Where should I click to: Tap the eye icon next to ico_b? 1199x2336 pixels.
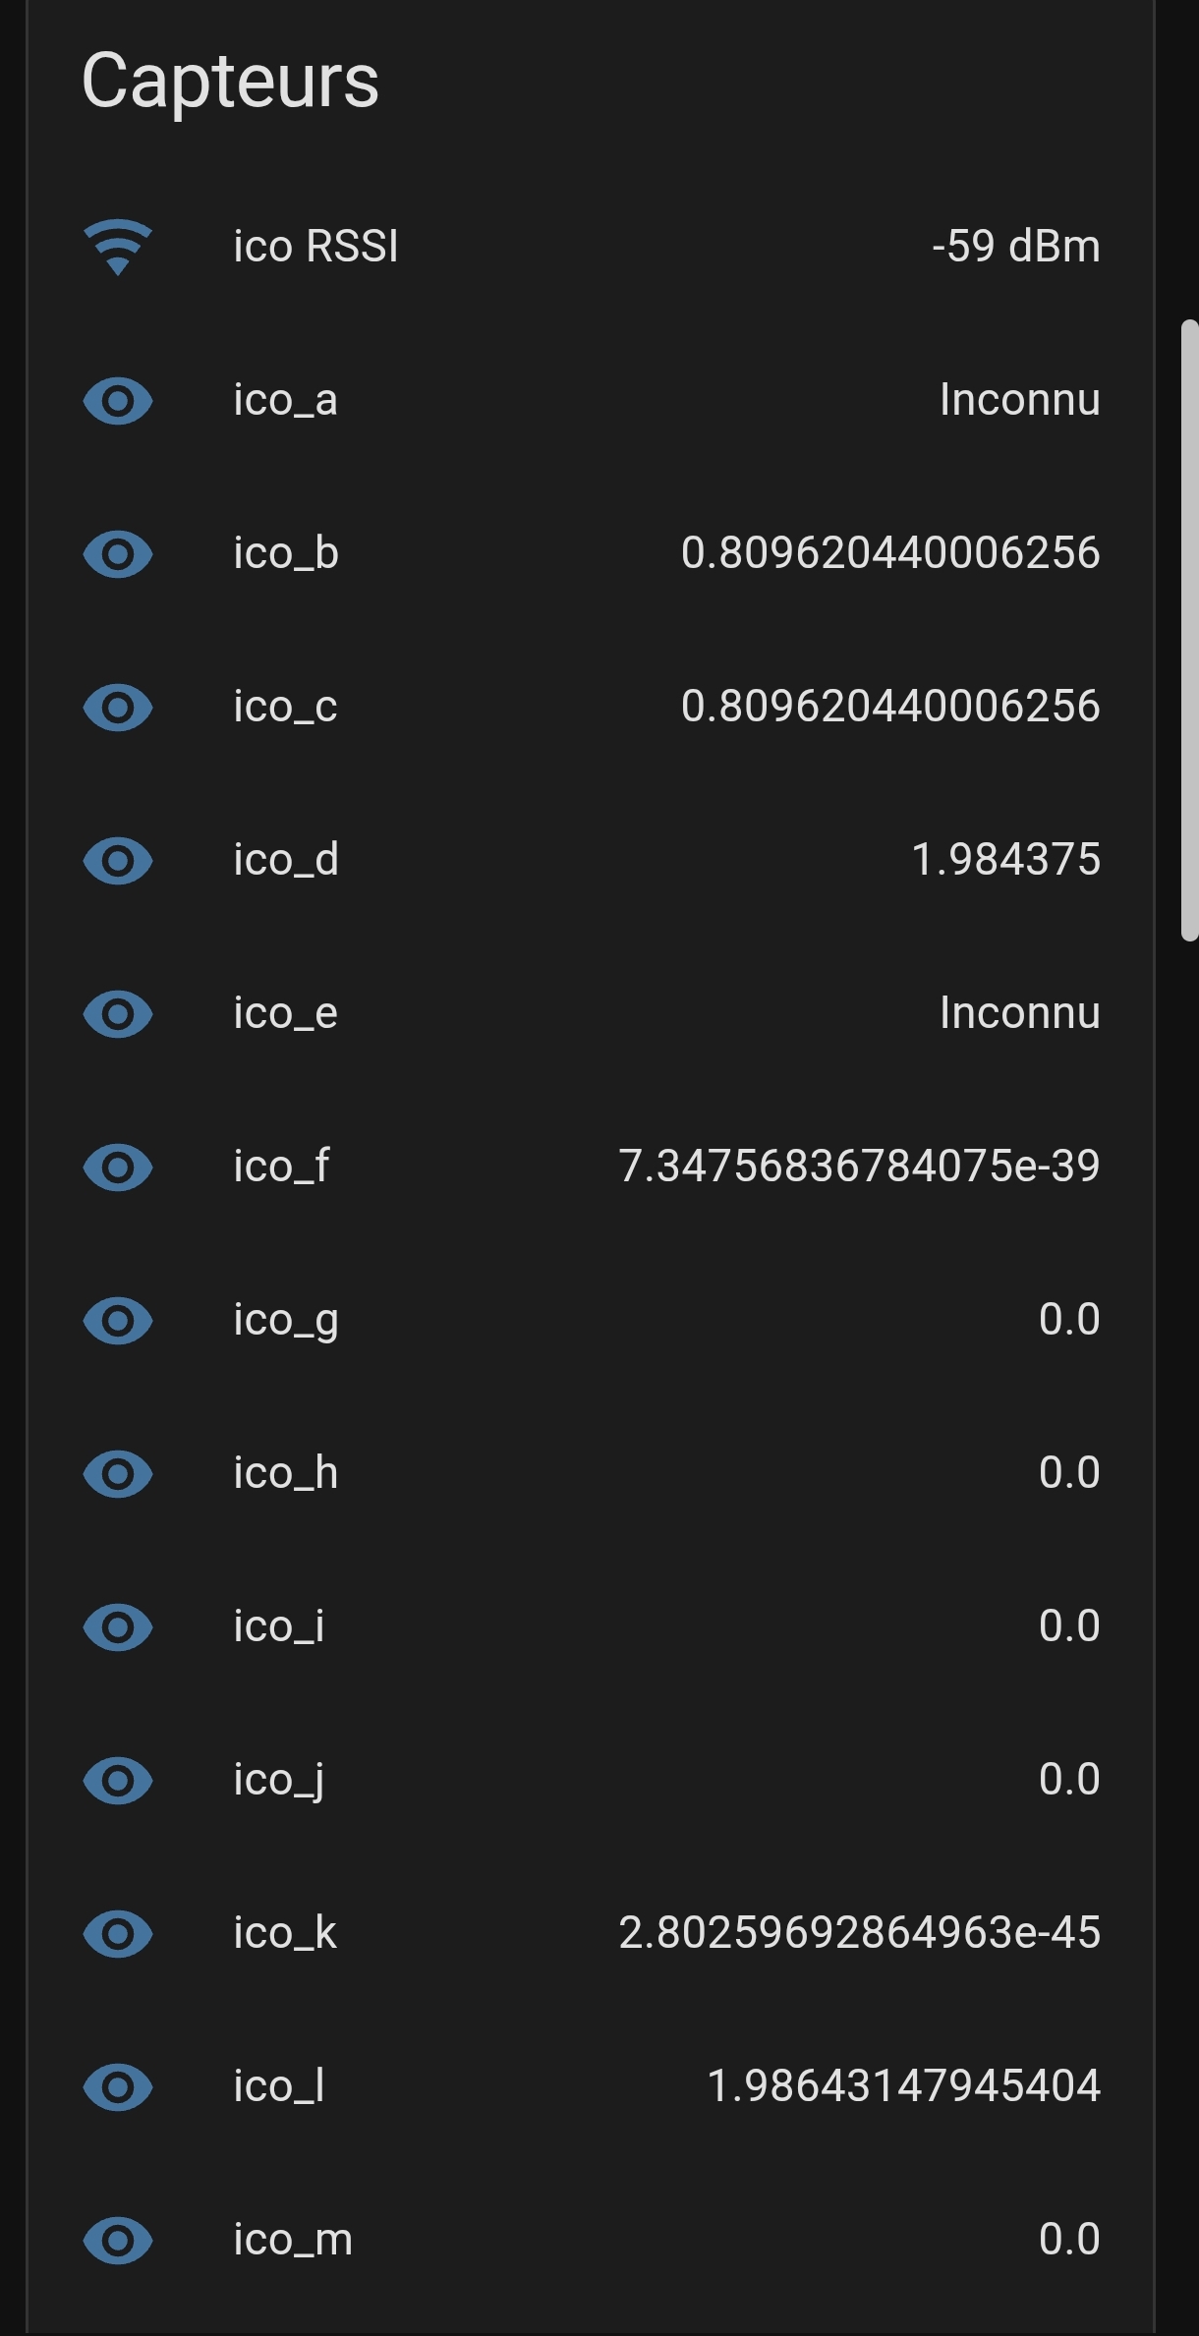pyautogui.click(x=118, y=554)
